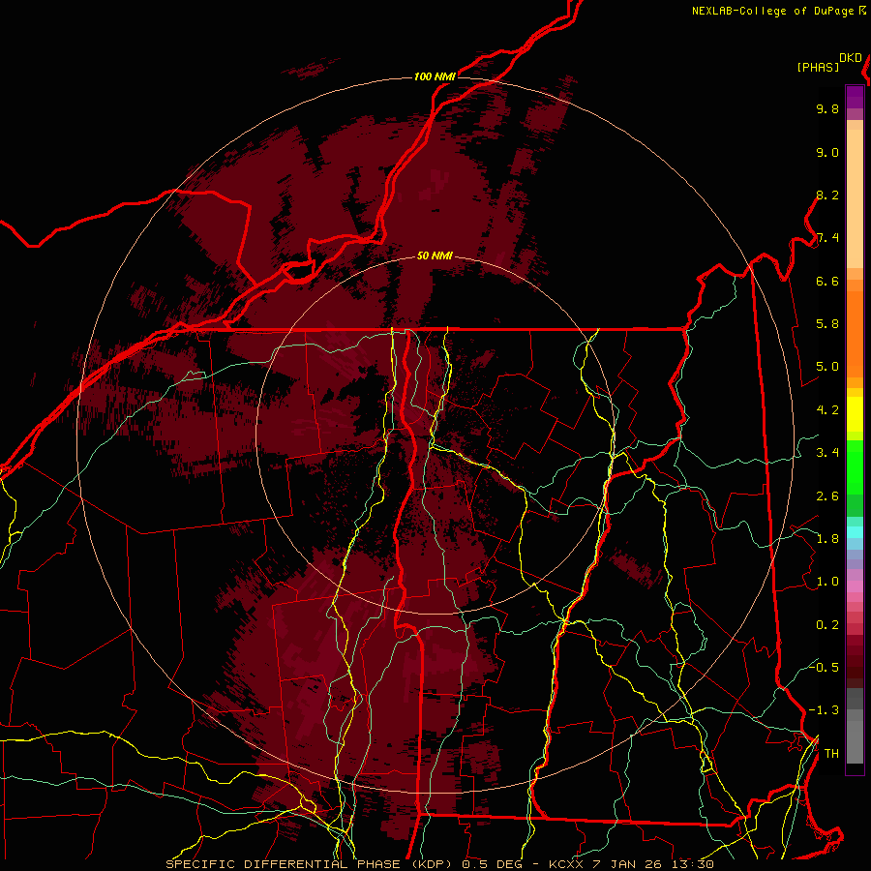Click the 6.6 legend value
This screenshot has width=871, height=871.
[827, 282]
